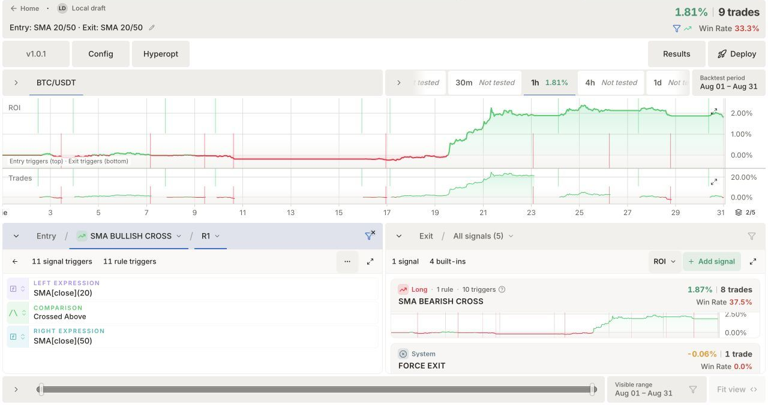The width and height of the screenshot is (768, 405).
Task: Click the right handle of range slider
Action: 593,389
